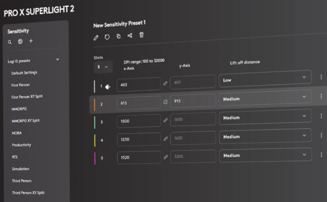Toggle the X/Y link icon on slot 1

click(165, 83)
